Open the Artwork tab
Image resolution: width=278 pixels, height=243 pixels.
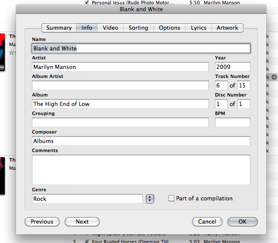click(x=227, y=28)
